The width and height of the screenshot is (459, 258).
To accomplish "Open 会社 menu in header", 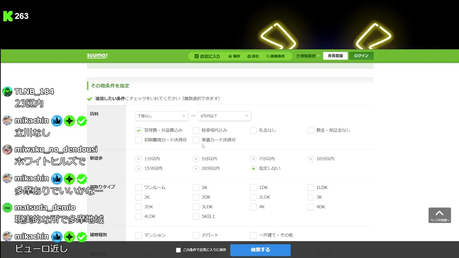I will [253, 56].
